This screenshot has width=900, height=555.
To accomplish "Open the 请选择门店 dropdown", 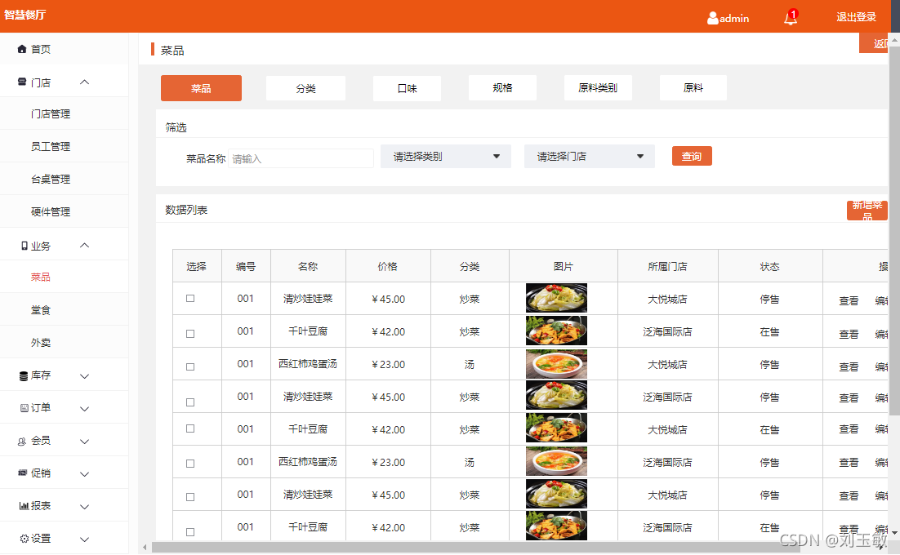I will (x=590, y=157).
